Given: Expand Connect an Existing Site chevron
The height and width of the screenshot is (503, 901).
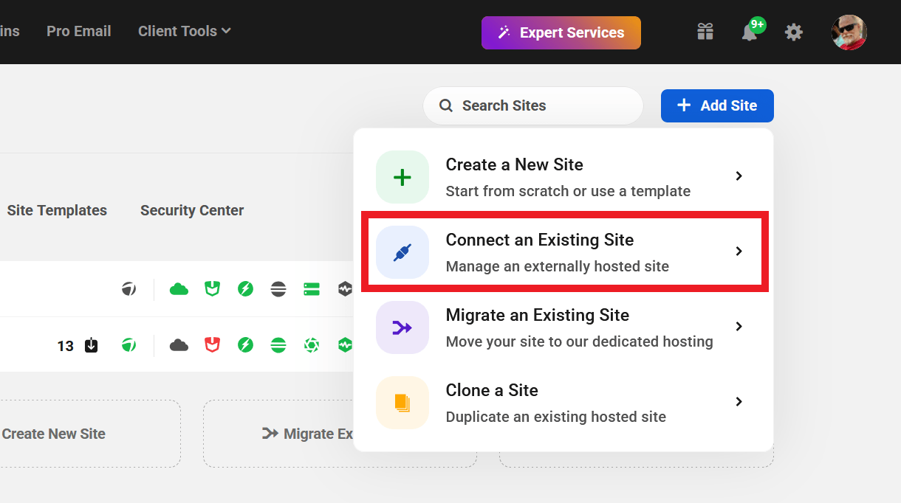Looking at the screenshot, I should (x=739, y=251).
